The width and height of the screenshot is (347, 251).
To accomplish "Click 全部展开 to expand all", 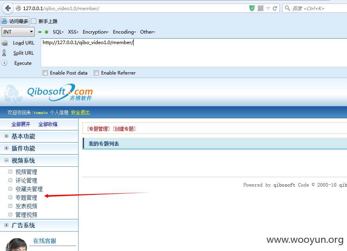I will coord(21,124).
